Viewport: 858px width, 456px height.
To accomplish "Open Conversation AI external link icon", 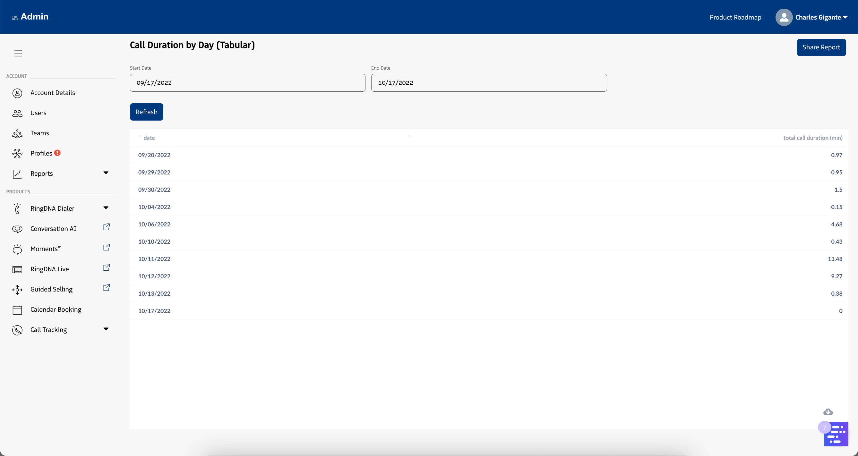I will pyautogui.click(x=106, y=227).
